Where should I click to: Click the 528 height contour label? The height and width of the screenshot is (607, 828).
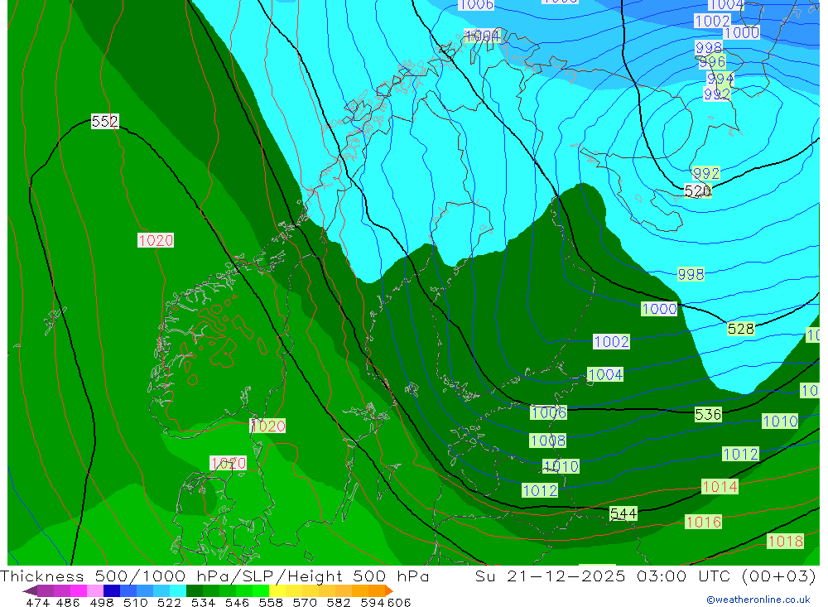click(x=740, y=329)
